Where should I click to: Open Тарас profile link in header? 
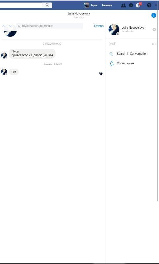91,5
